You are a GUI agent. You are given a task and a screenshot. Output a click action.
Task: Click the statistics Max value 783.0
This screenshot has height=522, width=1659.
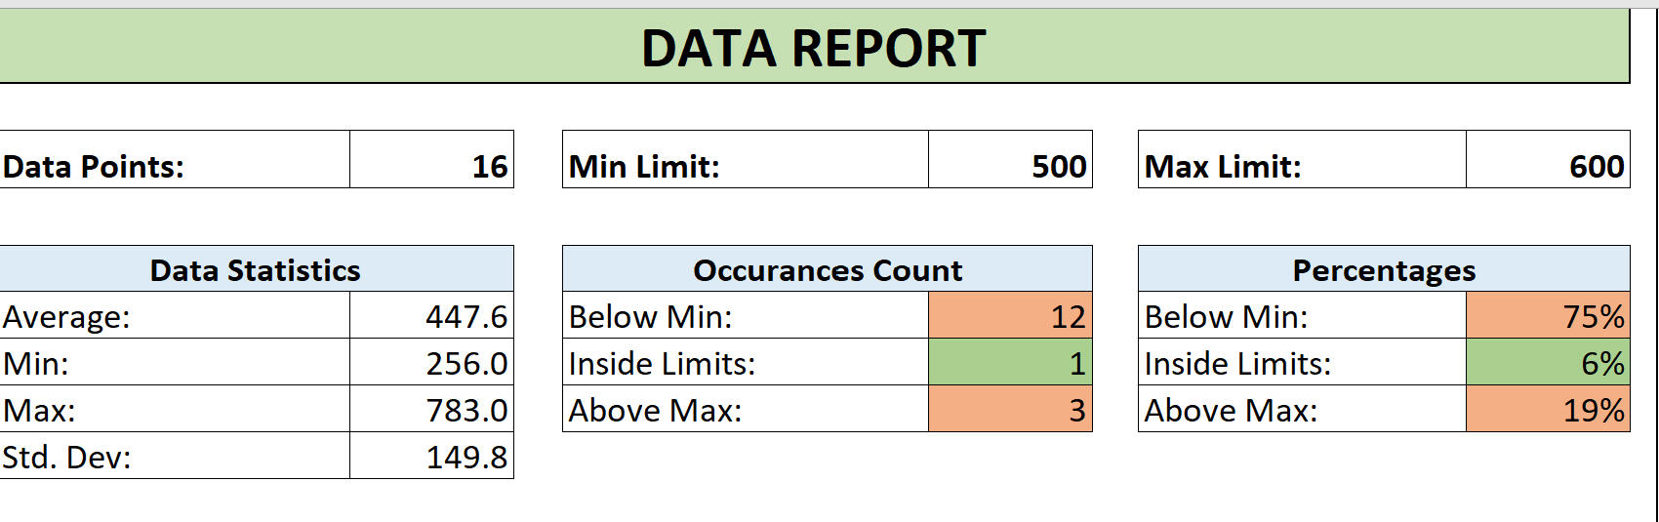coord(431,410)
